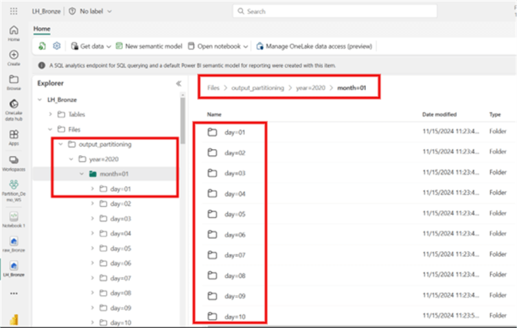Image resolution: width=517 pixels, height=328 pixels.
Task: Sort by the Type column header
Action: 494,115
